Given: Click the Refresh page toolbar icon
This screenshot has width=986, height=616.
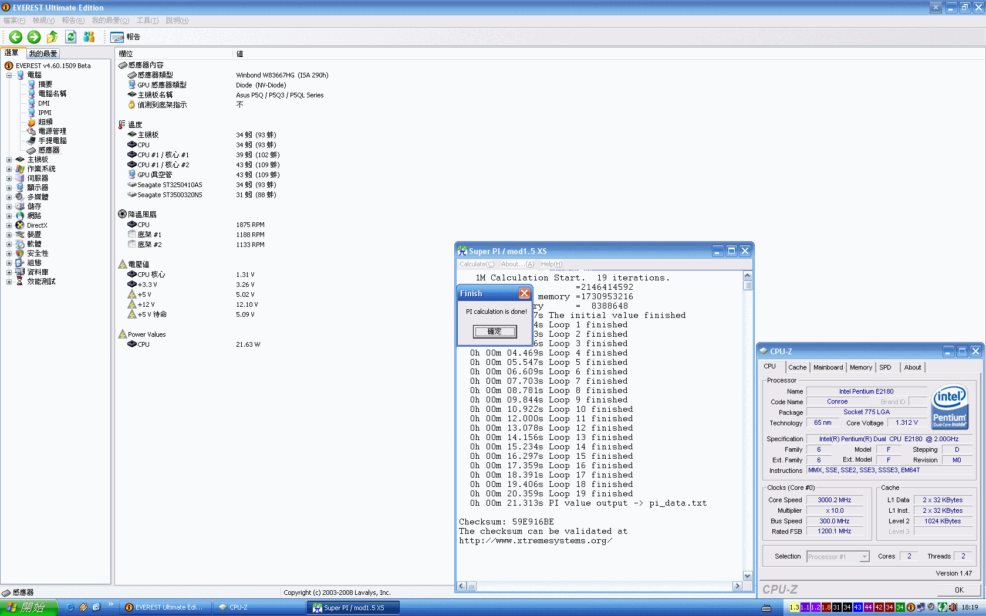Looking at the screenshot, I should click(70, 37).
